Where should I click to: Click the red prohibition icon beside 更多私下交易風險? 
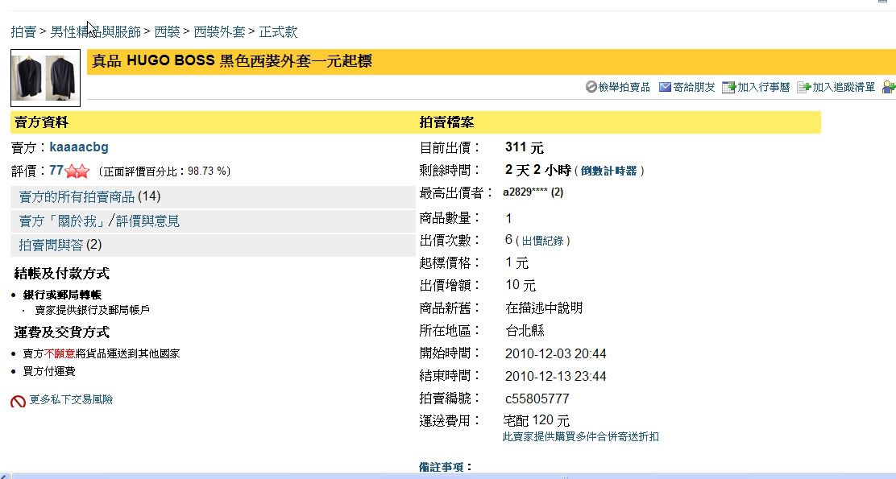click(x=19, y=400)
